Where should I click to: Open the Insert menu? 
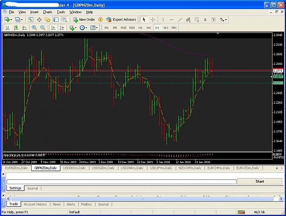34,12
